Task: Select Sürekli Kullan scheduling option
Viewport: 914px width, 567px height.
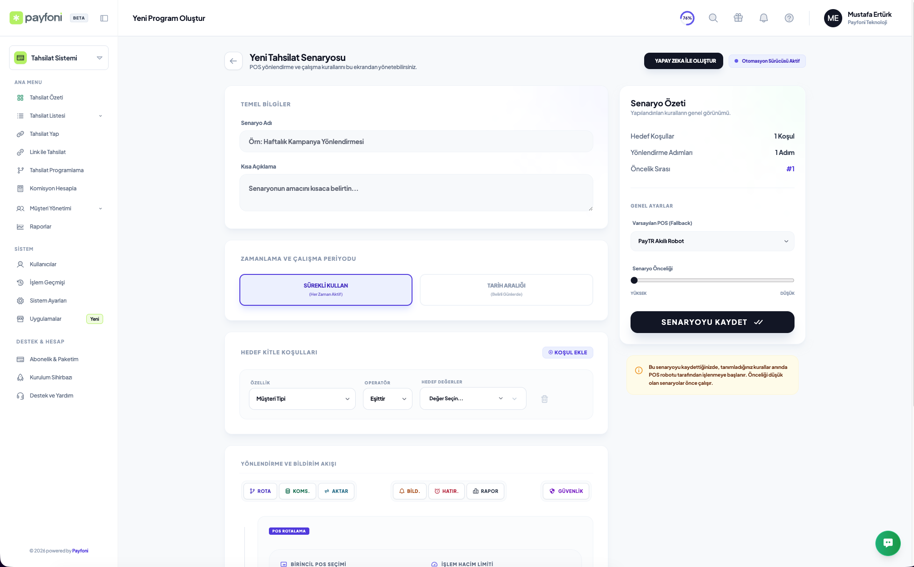Action: [x=326, y=289]
